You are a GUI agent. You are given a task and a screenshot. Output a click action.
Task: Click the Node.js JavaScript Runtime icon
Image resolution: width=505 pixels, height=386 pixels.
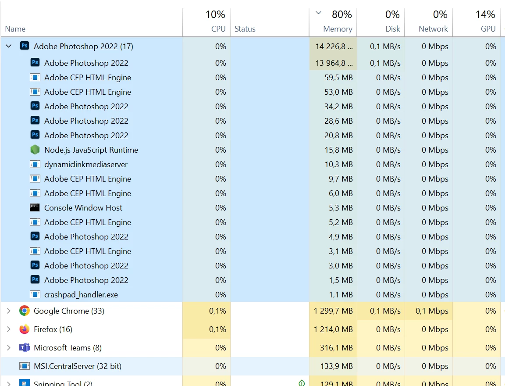pyautogui.click(x=35, y=150)
